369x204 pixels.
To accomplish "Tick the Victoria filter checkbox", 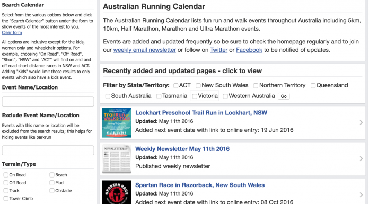I will 195,96.
